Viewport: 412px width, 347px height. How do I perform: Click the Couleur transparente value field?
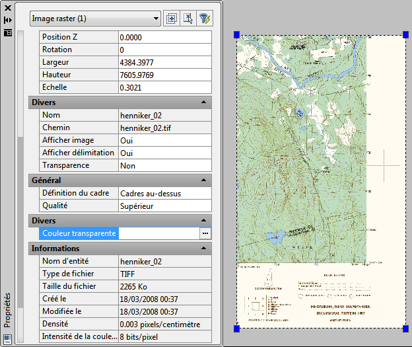click(x=158, y=233)
